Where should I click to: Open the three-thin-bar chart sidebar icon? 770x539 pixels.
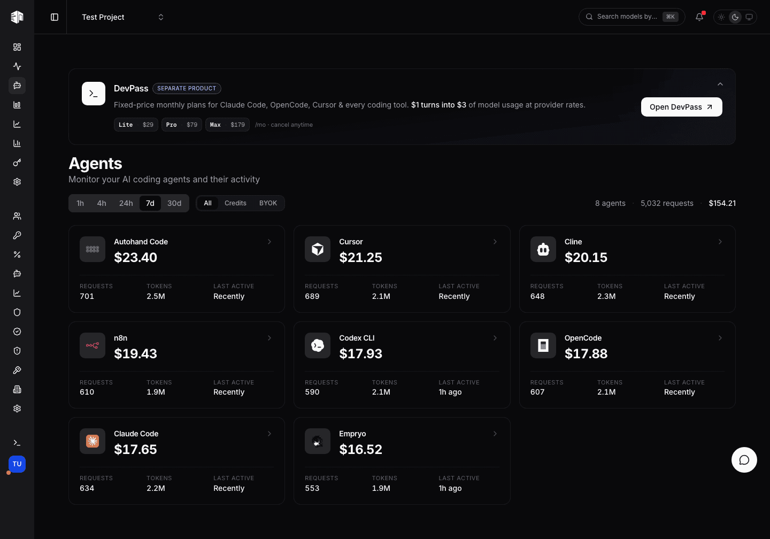coord(17,143)
